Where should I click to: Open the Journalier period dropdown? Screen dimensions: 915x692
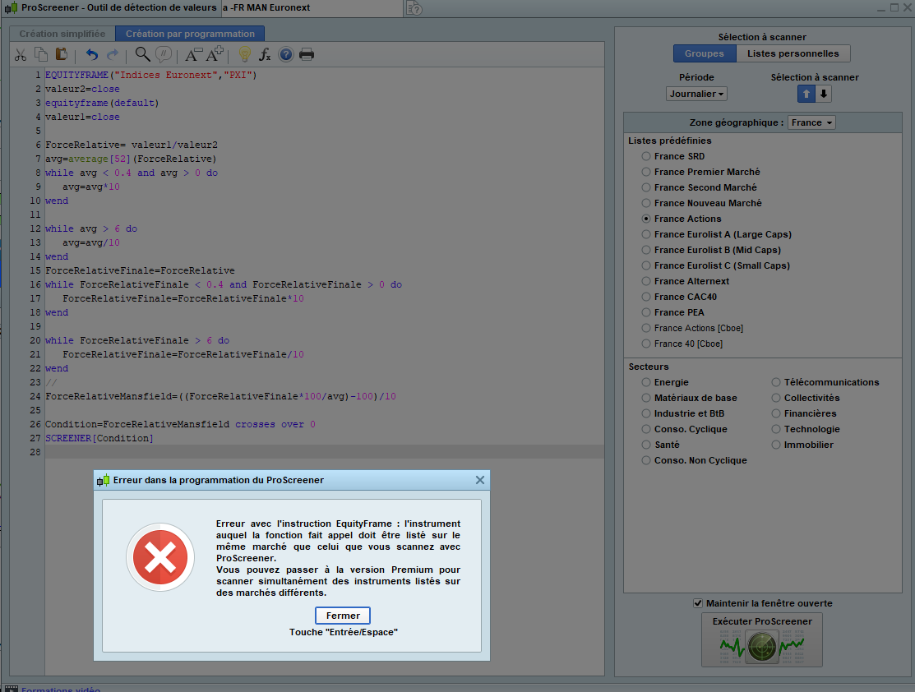coord(696,94)
